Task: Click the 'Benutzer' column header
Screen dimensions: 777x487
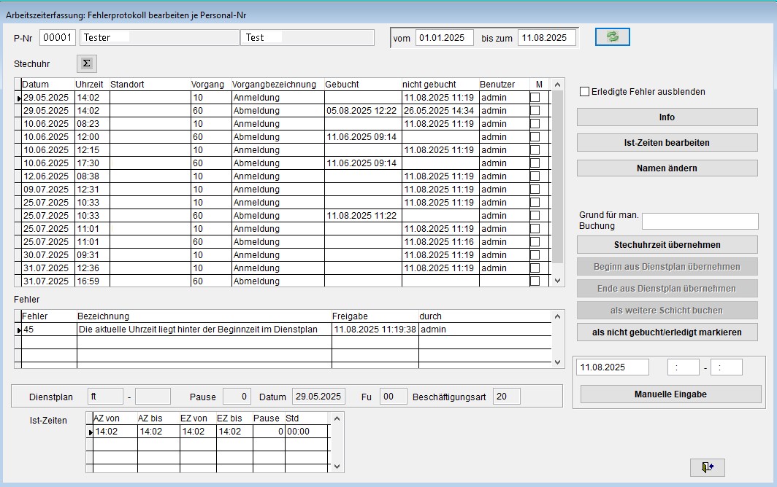Action: coord(504,85)
